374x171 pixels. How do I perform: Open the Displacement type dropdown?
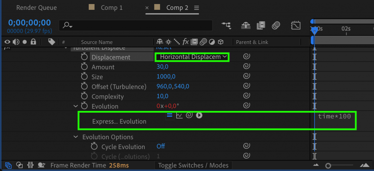pos(192,57)
